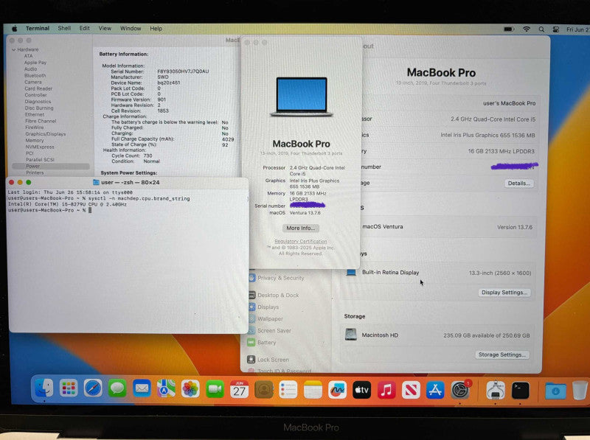Viewport: 590px width, 440px height.
Task: Open the Terminal application menu
Action: pyautogui.click(x=38, y=28)
